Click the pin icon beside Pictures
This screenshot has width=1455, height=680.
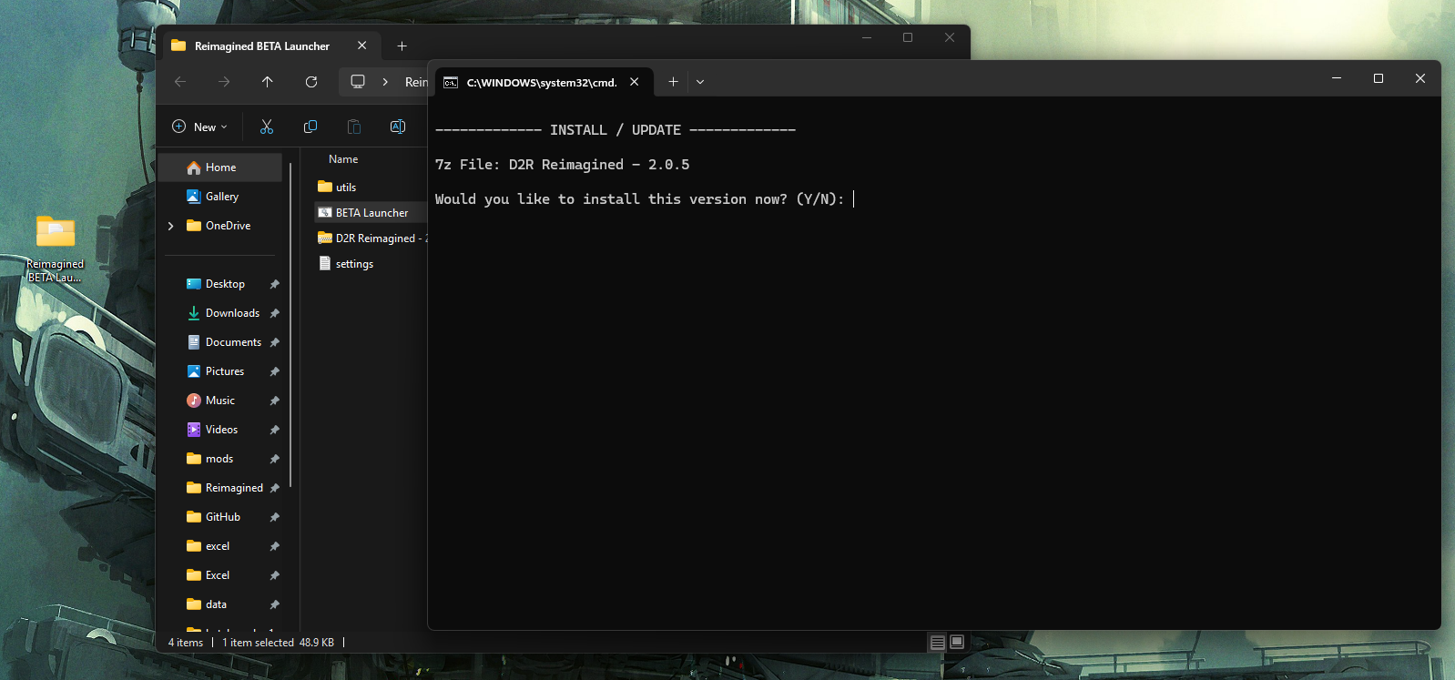coord(274,371)
